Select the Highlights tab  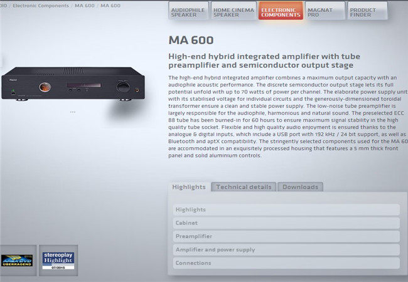coord(189,187)
